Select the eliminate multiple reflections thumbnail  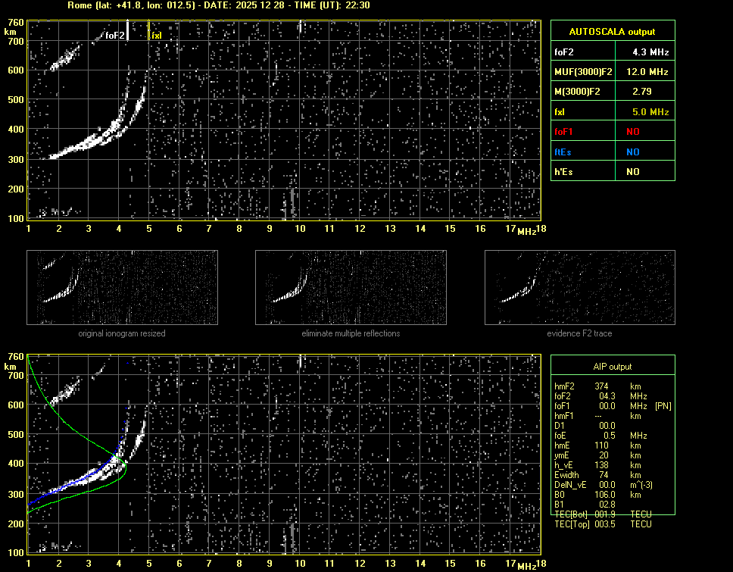351,288
